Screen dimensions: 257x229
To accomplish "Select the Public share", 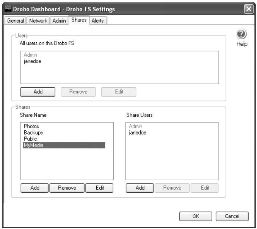I will 30,139.
